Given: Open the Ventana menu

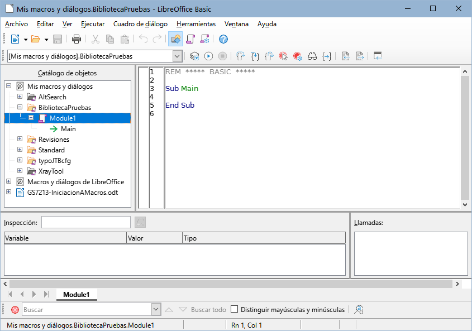Looking at the screenshot, I should [x=236, y=24].
